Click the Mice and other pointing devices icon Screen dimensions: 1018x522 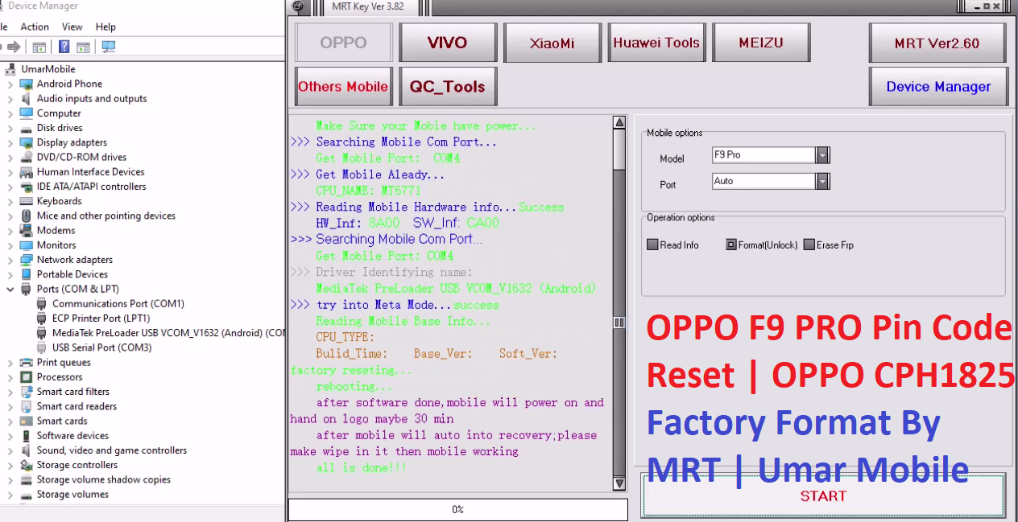pos(27,216)
